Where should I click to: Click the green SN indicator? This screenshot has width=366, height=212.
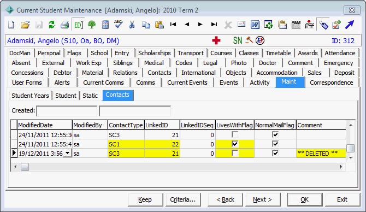coord(238,40)
